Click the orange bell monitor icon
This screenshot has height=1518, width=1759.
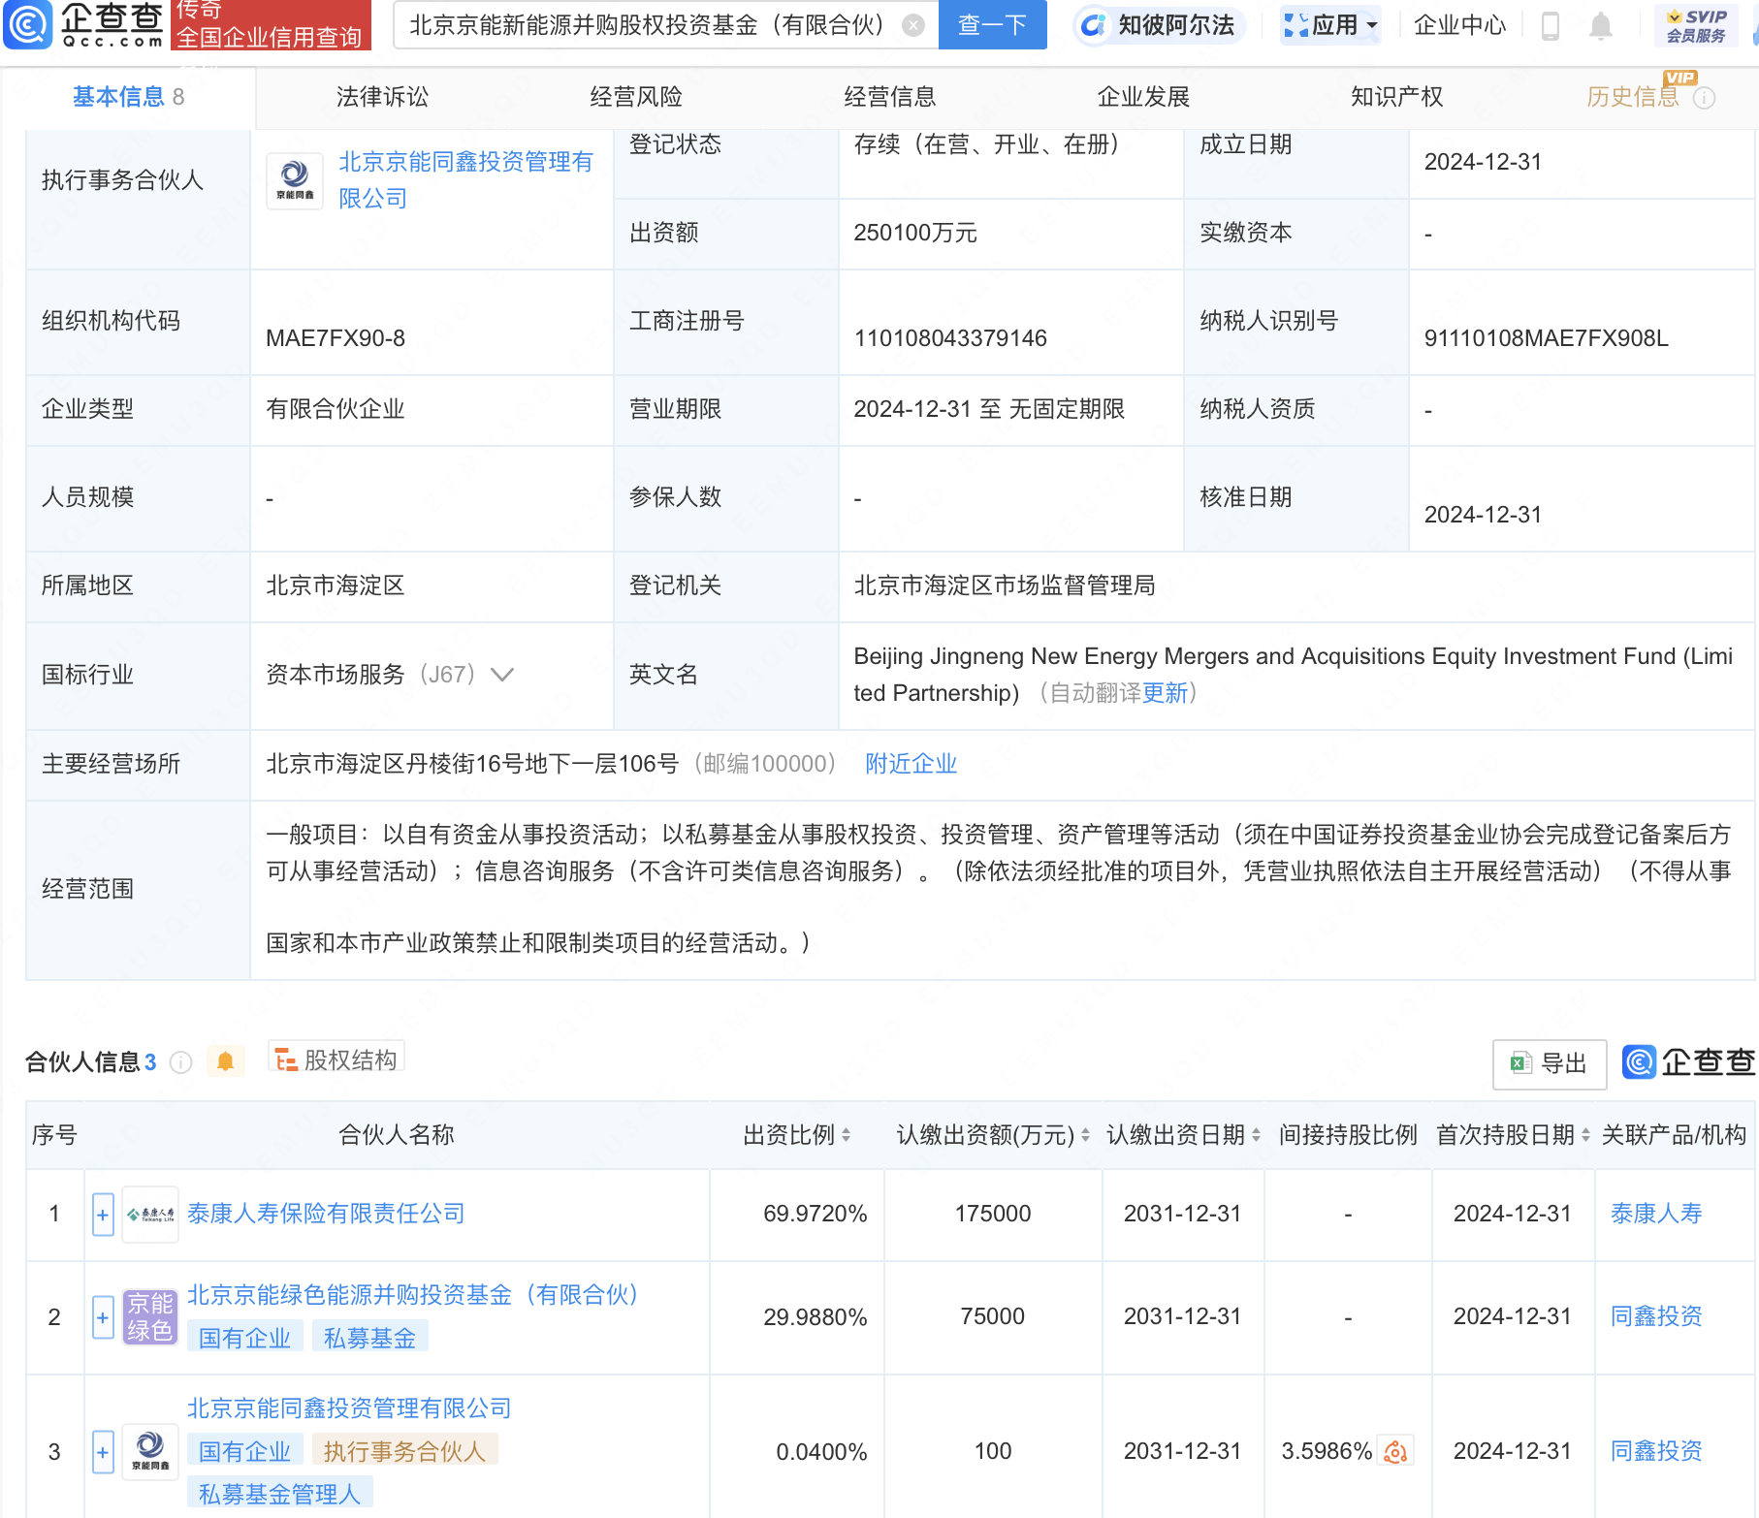225,1061
